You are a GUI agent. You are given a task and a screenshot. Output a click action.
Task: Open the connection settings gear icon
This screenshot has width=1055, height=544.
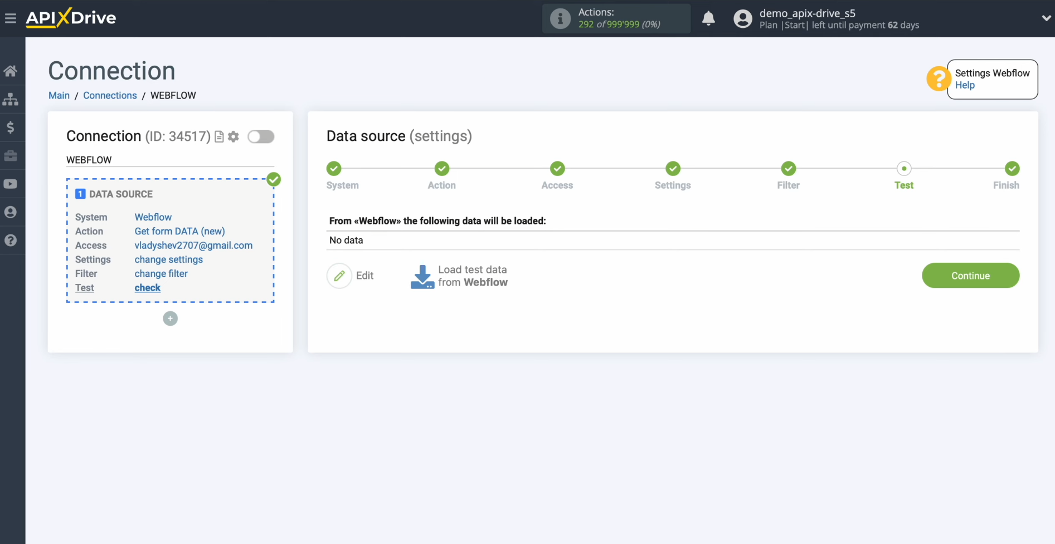[x=234, y=136]
